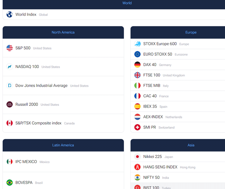
Task: Click the Spain flag icon for IBEX 35
Action: pyautogui.click(x=137, y=106)
